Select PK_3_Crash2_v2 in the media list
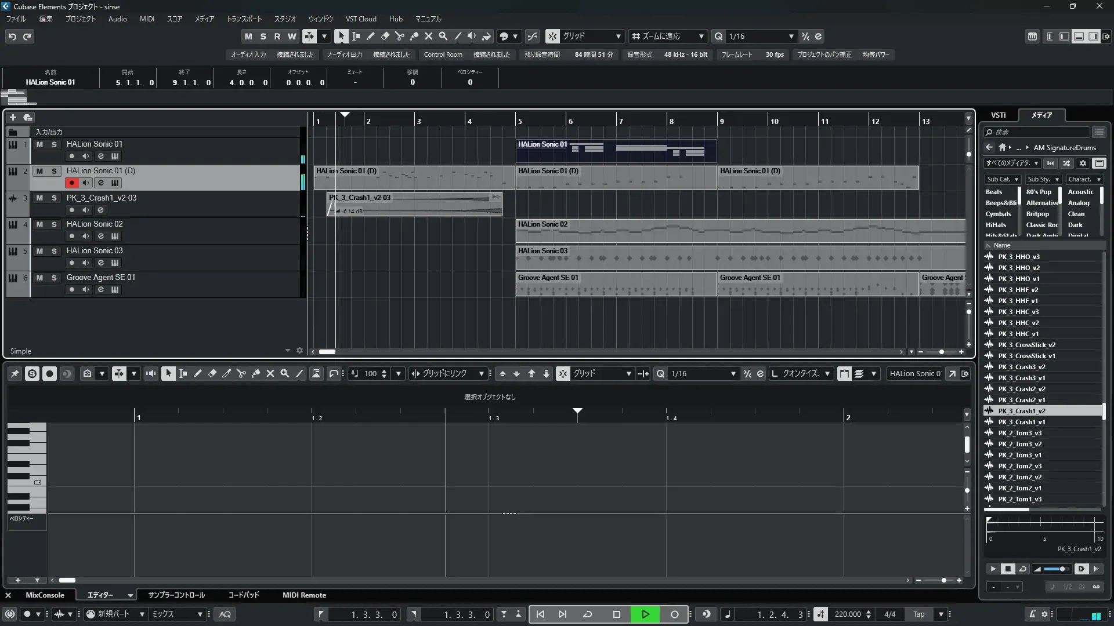The width and height of the screenshot is (1114, 626). point(1021,389)
